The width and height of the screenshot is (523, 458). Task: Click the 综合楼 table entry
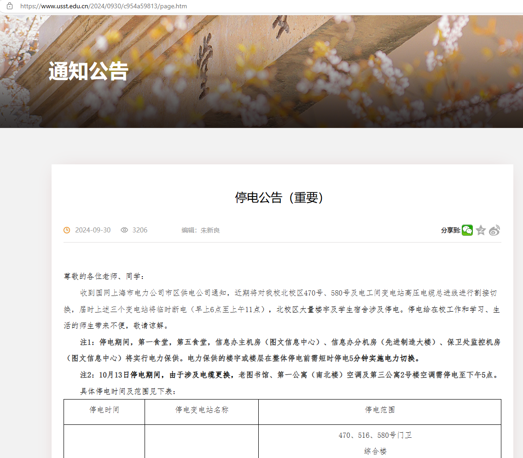tap(375, 452)
